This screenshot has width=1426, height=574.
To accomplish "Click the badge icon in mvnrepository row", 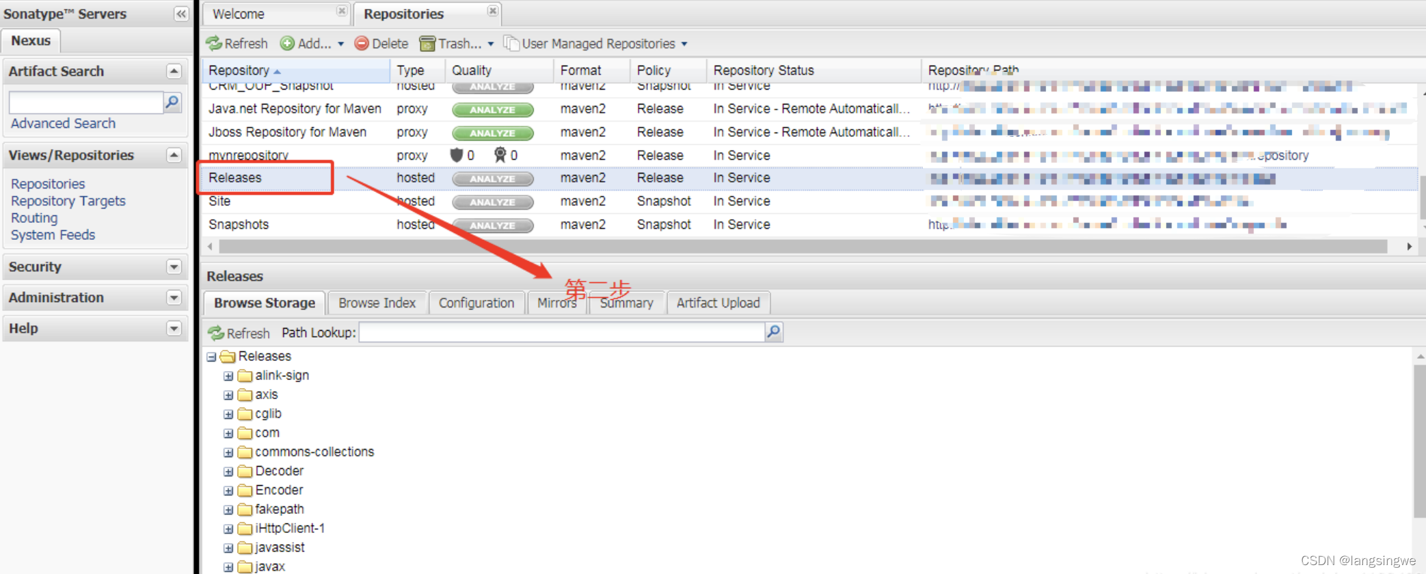I will (x=500, y=155).
